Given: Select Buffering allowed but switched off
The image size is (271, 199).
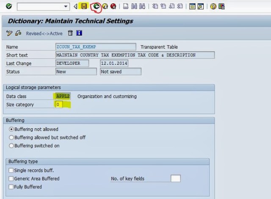Looking at the screenshot, I should 11,138.
